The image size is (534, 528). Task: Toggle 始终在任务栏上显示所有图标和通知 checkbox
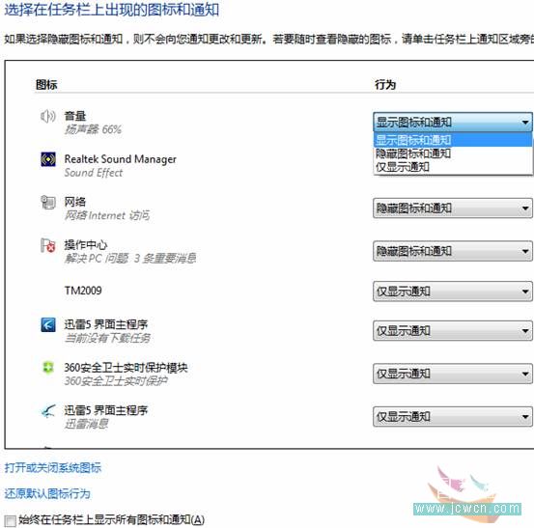coord(11,521)
